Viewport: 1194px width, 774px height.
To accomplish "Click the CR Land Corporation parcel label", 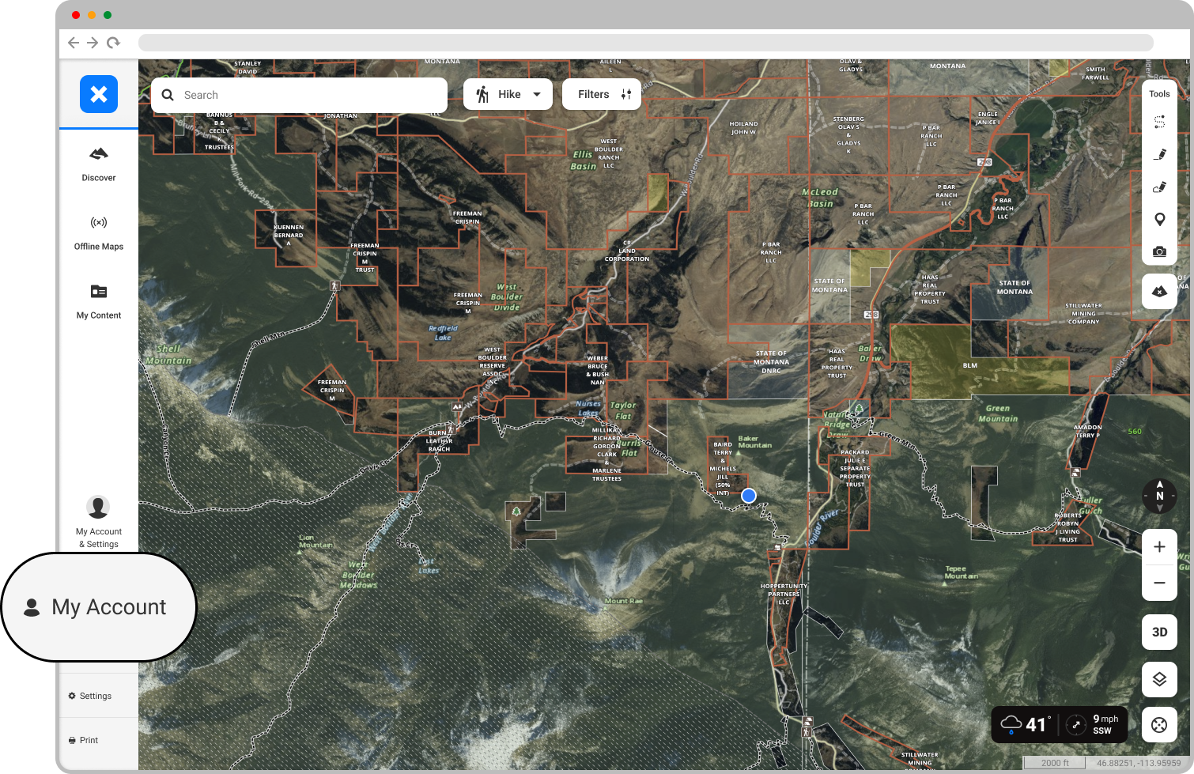I will 627,251.
